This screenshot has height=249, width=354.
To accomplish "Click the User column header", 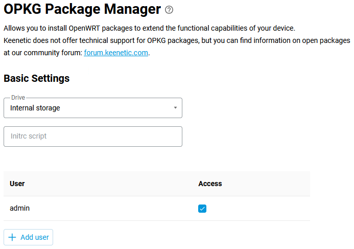I will [x=17, y=184].
